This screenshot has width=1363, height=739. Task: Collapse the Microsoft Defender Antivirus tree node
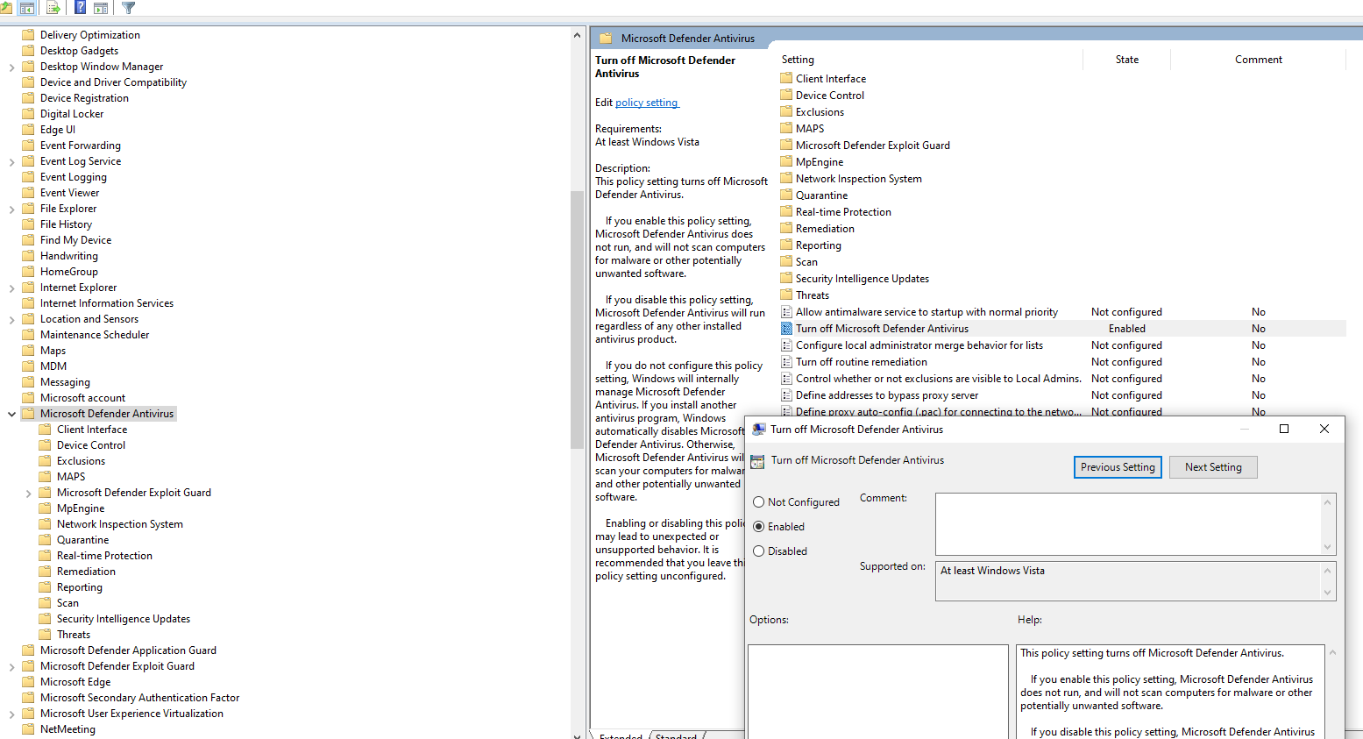[11, 414]
